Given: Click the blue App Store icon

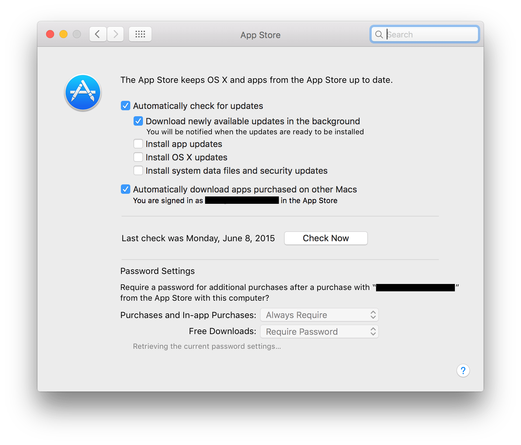Looking at the screenshot, I should click(83, 93).
